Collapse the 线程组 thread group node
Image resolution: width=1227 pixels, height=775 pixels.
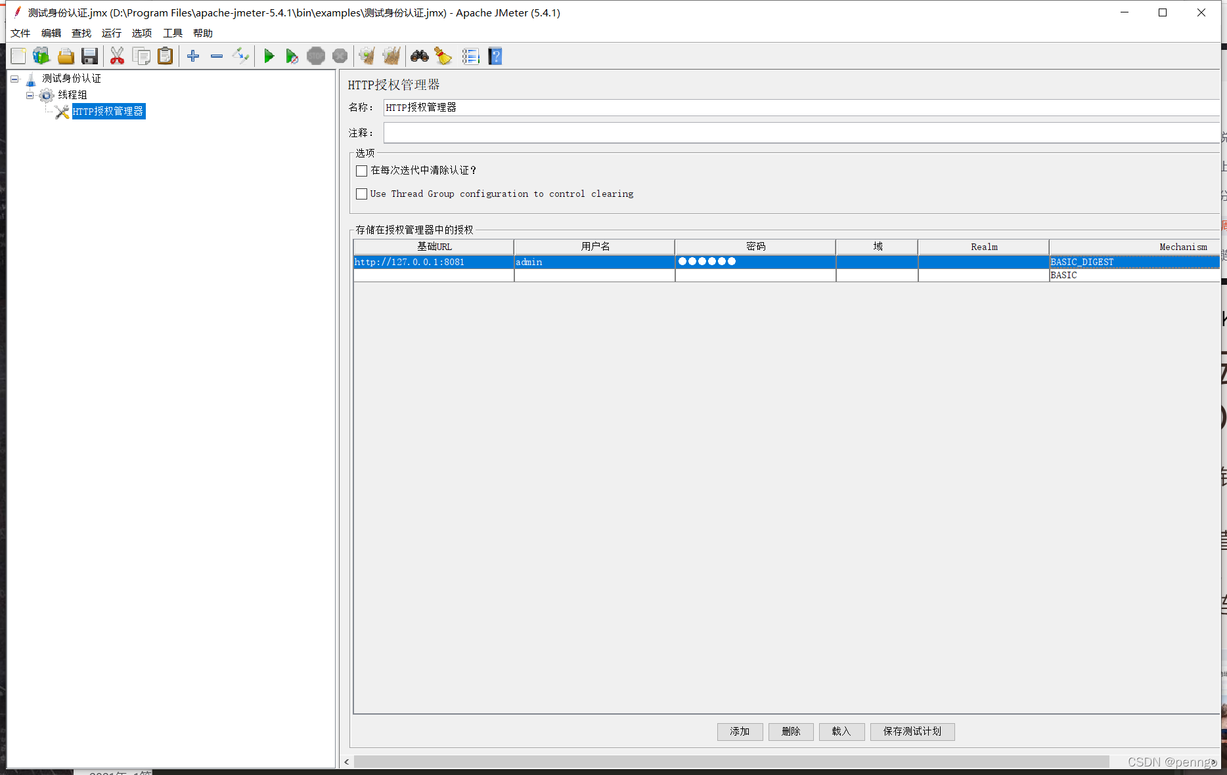click(x=30, y=95)
